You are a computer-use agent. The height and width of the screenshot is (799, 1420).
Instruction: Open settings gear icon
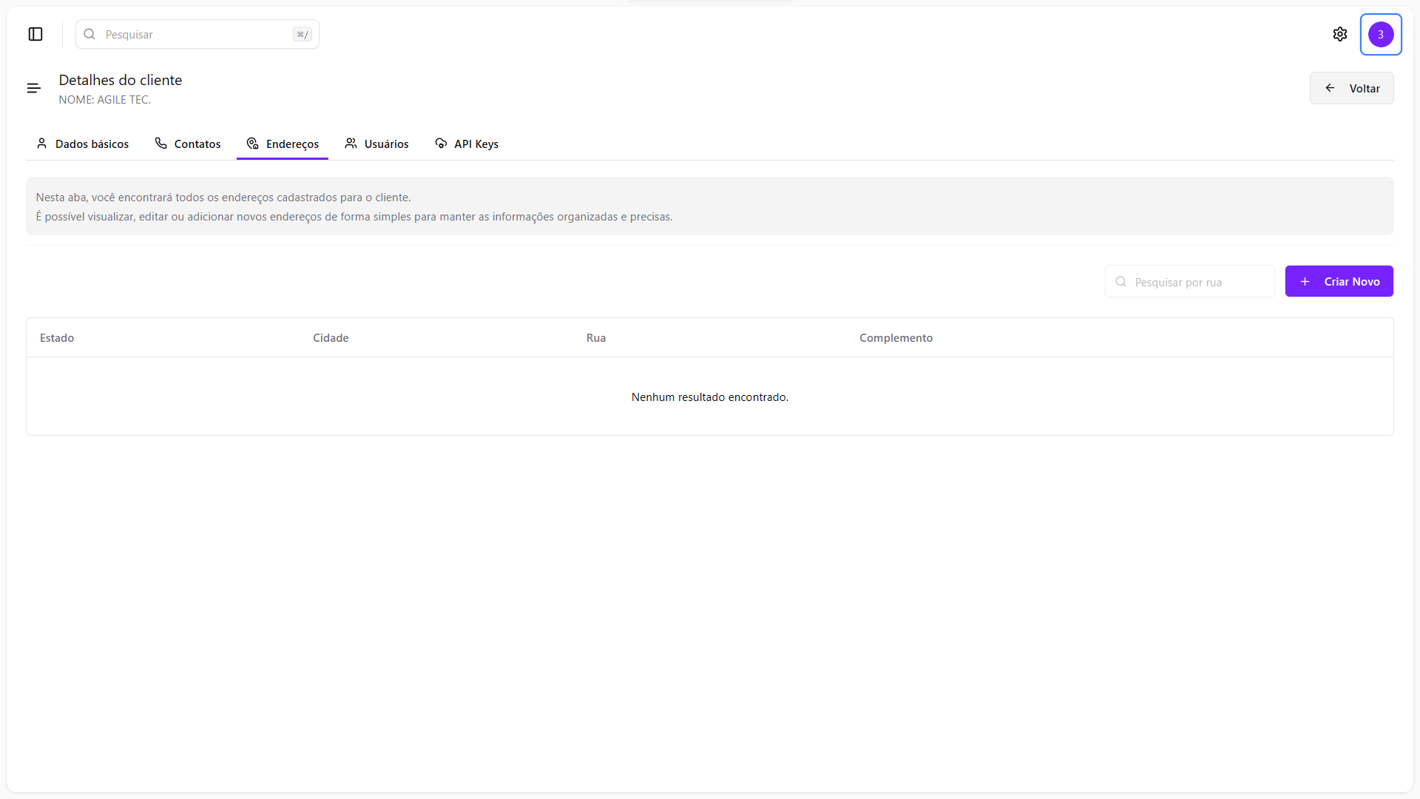pos(1339,34)
